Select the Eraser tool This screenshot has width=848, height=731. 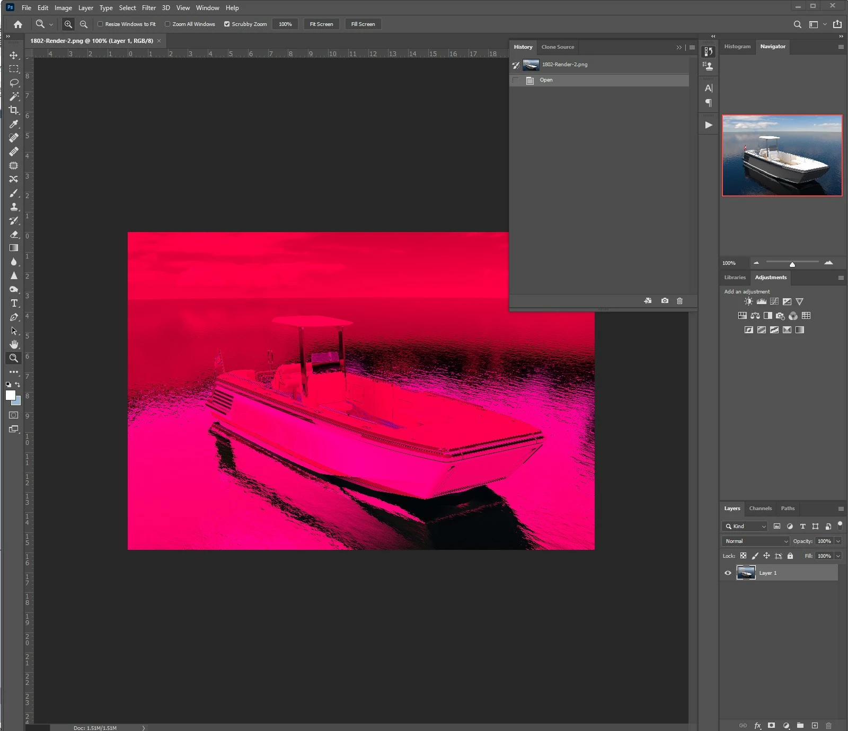click(x=14, y=234)
